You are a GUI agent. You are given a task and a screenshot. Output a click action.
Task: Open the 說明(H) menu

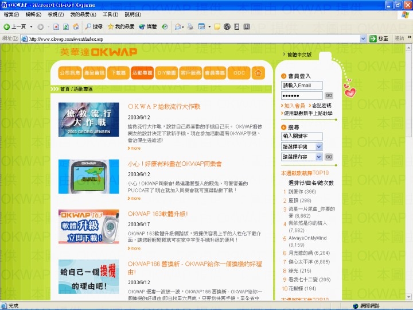point(133,14)
